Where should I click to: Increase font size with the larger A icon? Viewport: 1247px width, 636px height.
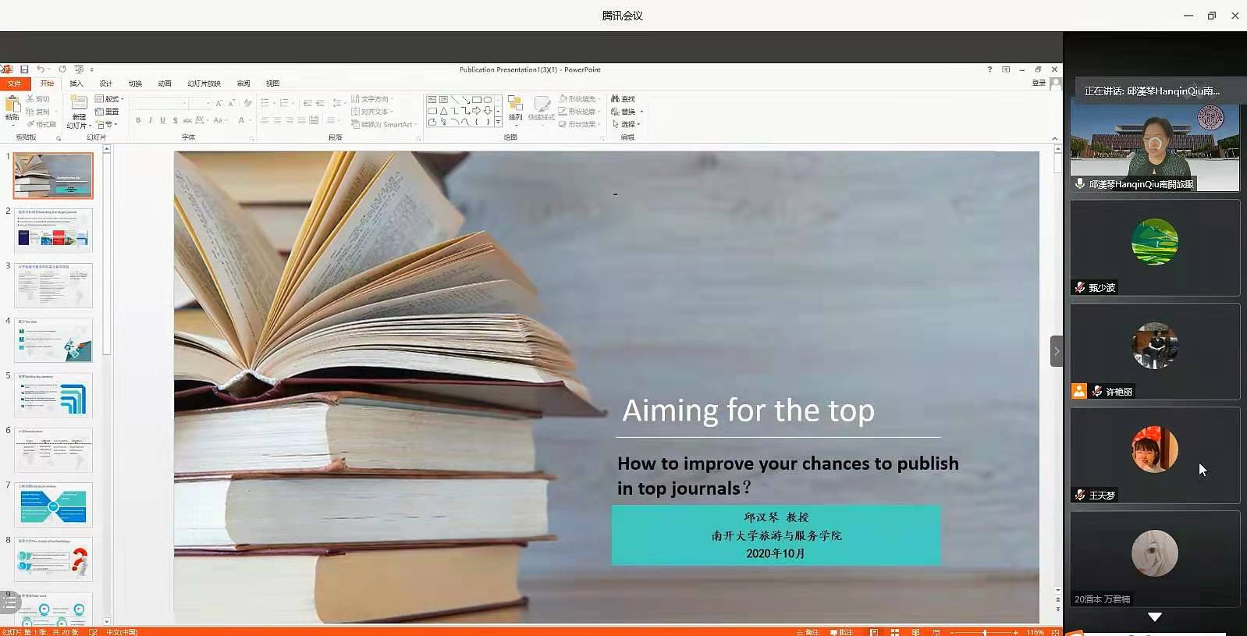click(219, 103)
